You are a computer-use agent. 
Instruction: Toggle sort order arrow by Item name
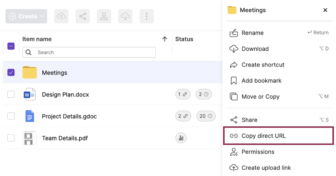(x=164, y=39)
